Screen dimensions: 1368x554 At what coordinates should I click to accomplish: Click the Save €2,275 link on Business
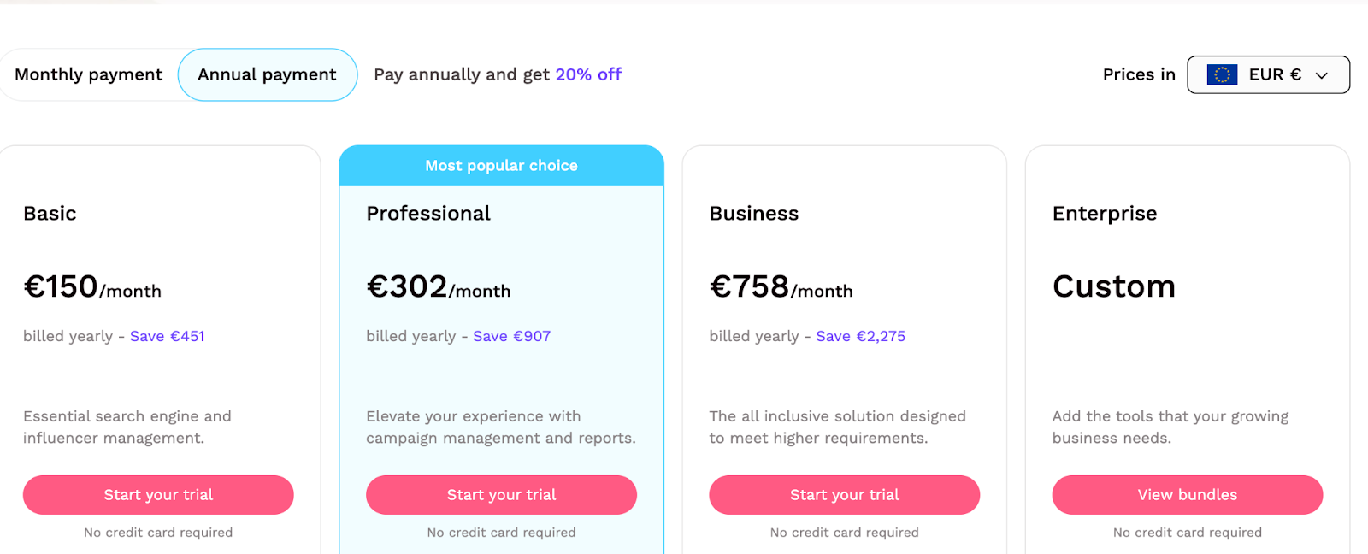pyautogui.click(x=860, y=336)
